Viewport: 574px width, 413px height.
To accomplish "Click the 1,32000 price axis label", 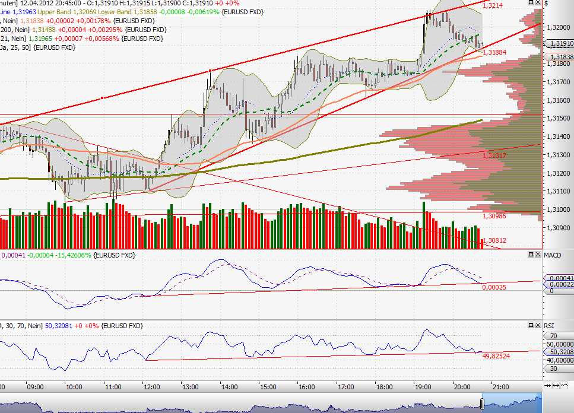I will click(558, 27).
